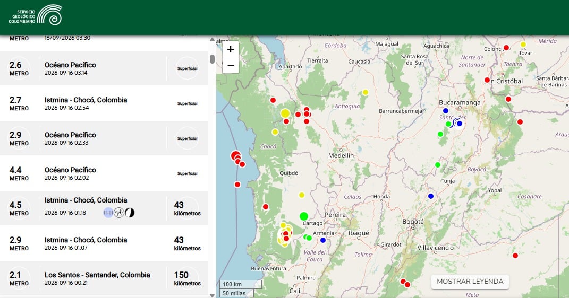Image resolution: width=569 pixels, height=298 pixels.
Task: Select the green marker west of Boyacá label
Action: [x=438, y=165]
